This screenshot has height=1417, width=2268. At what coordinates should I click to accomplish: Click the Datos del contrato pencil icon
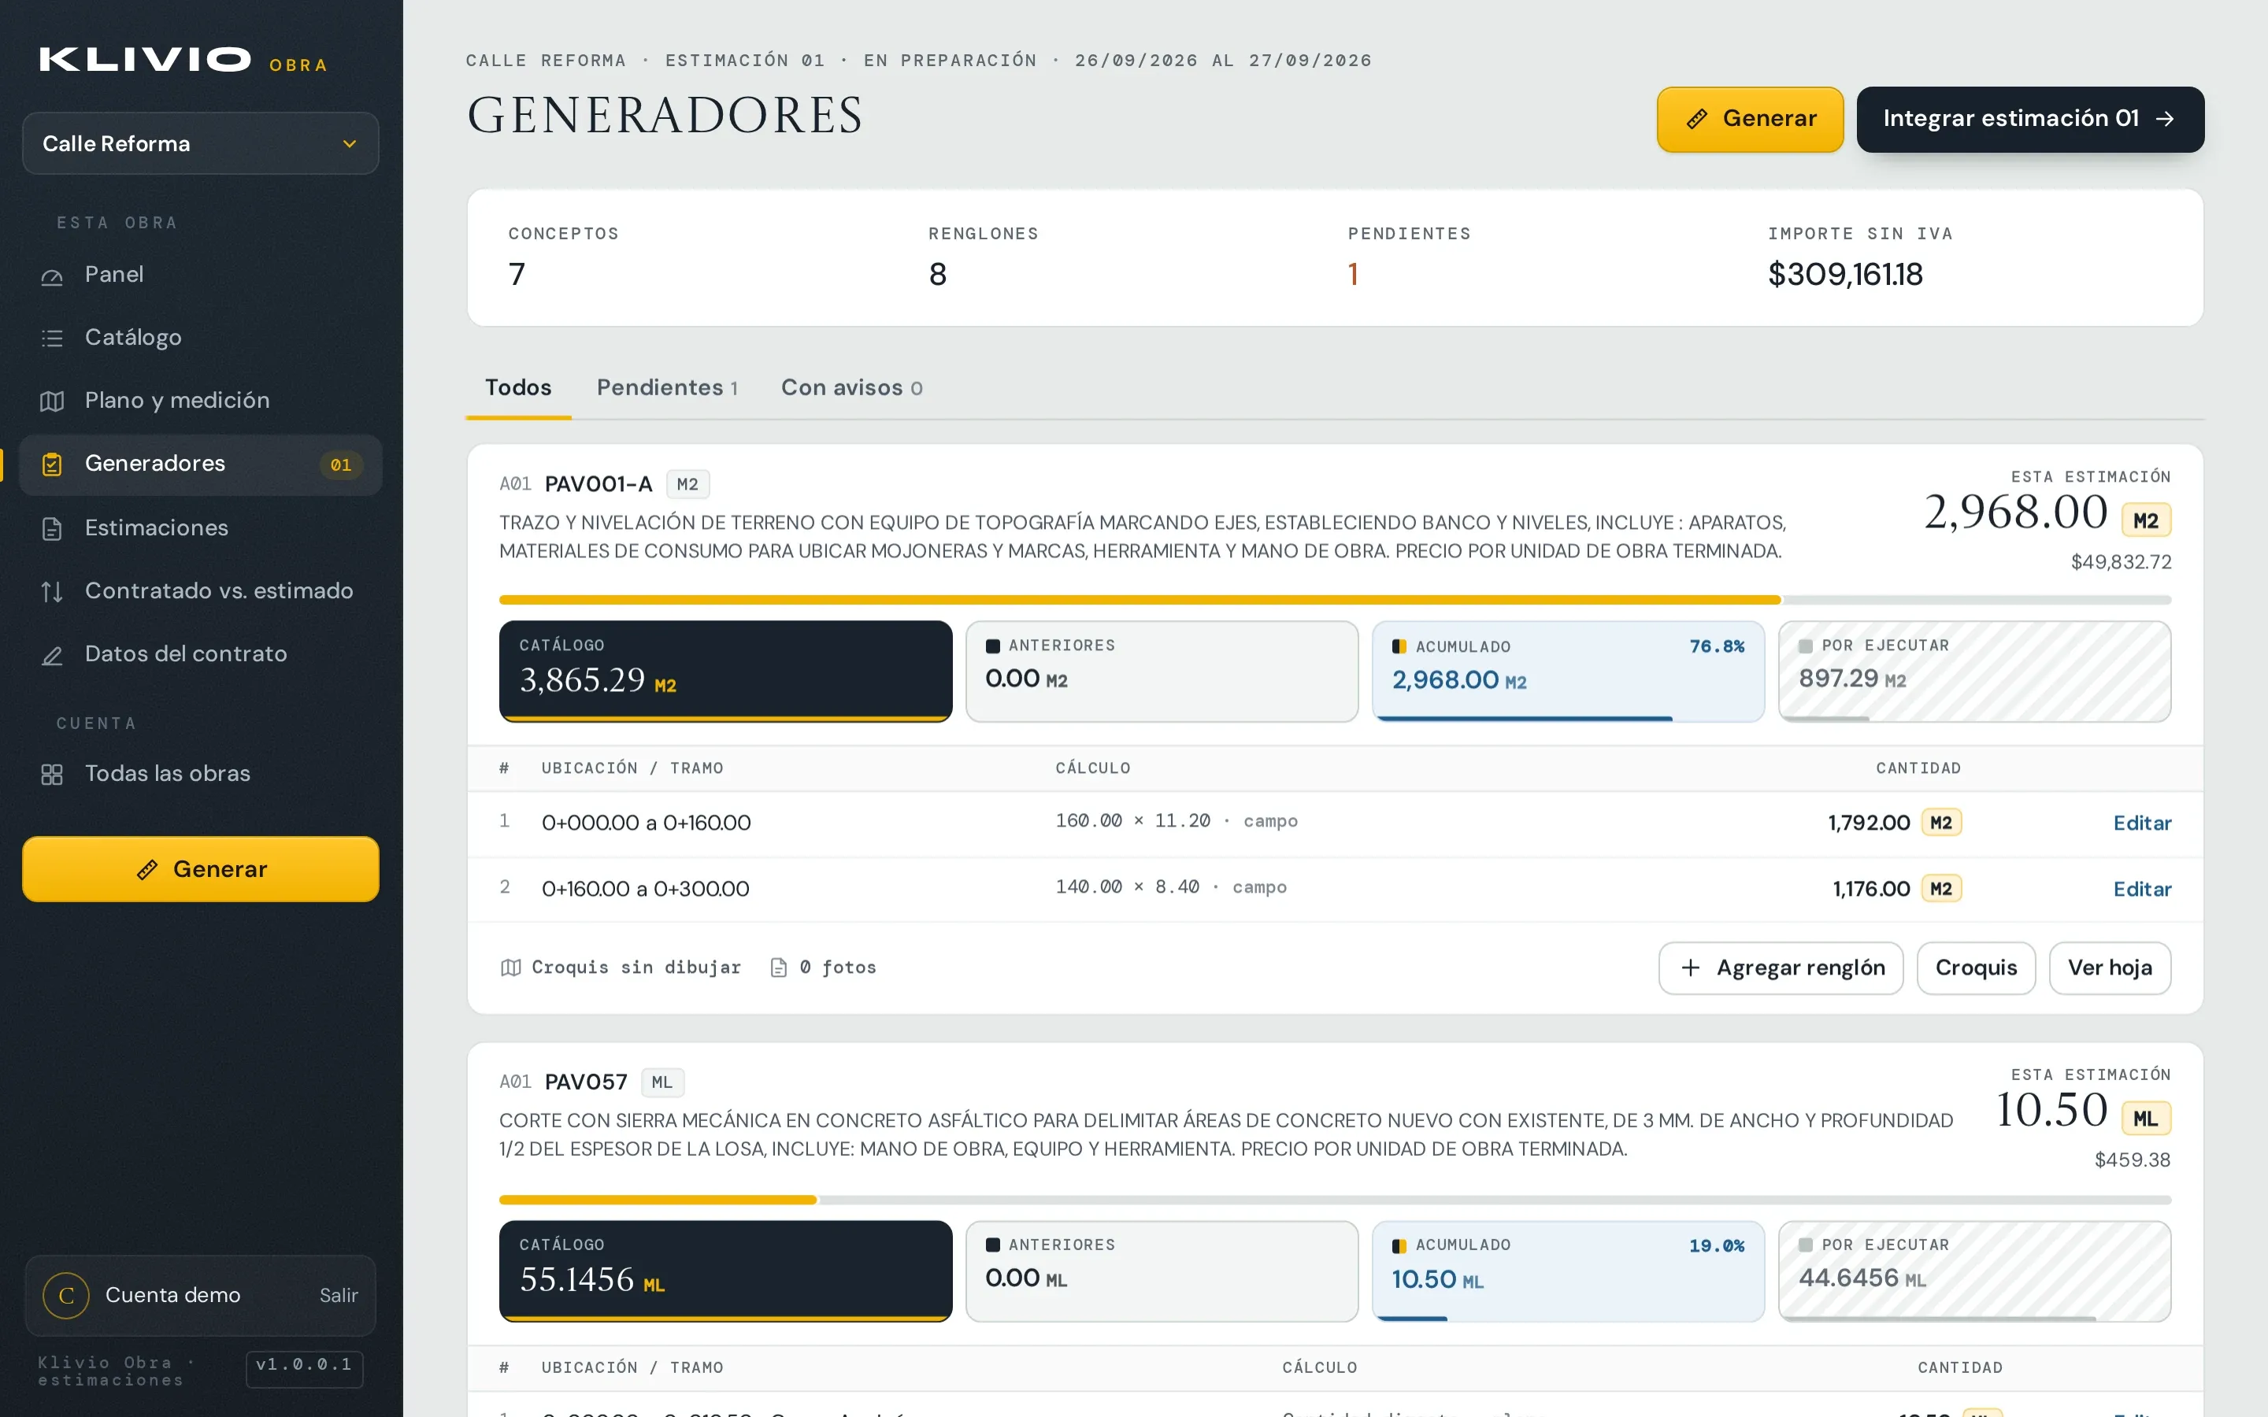click(53, 655)
